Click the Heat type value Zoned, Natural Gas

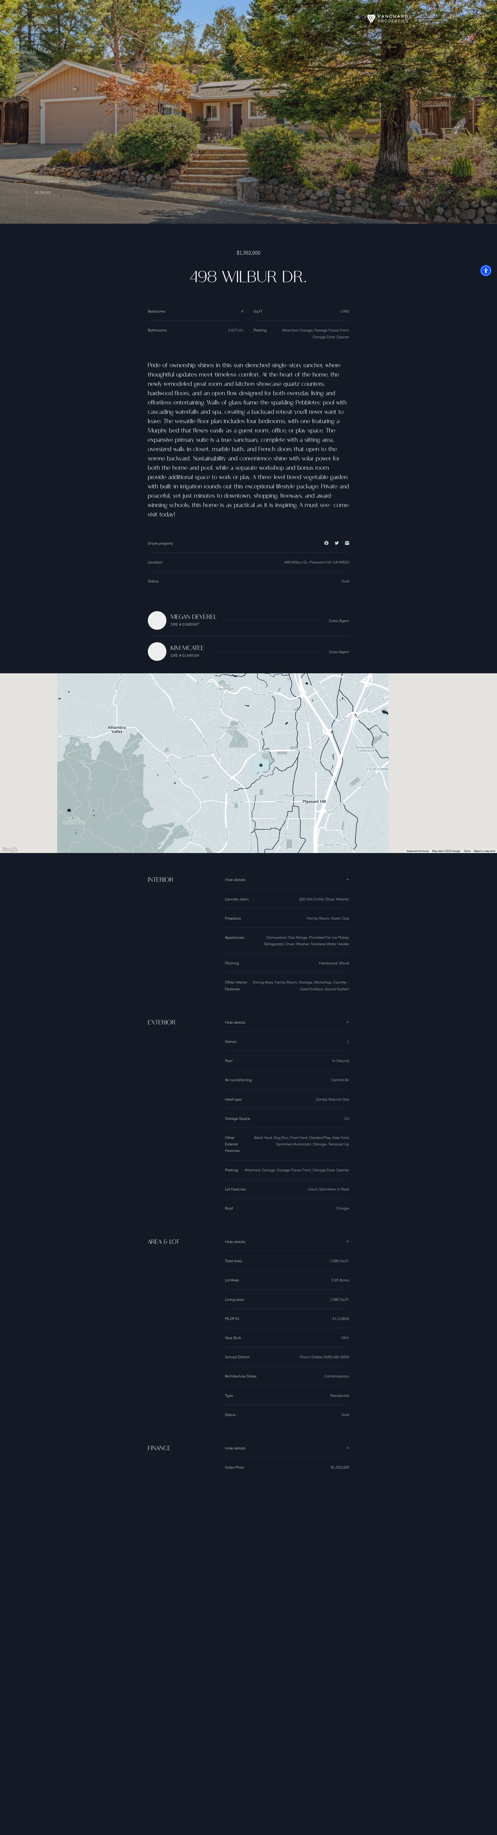tap(333, 1099)
